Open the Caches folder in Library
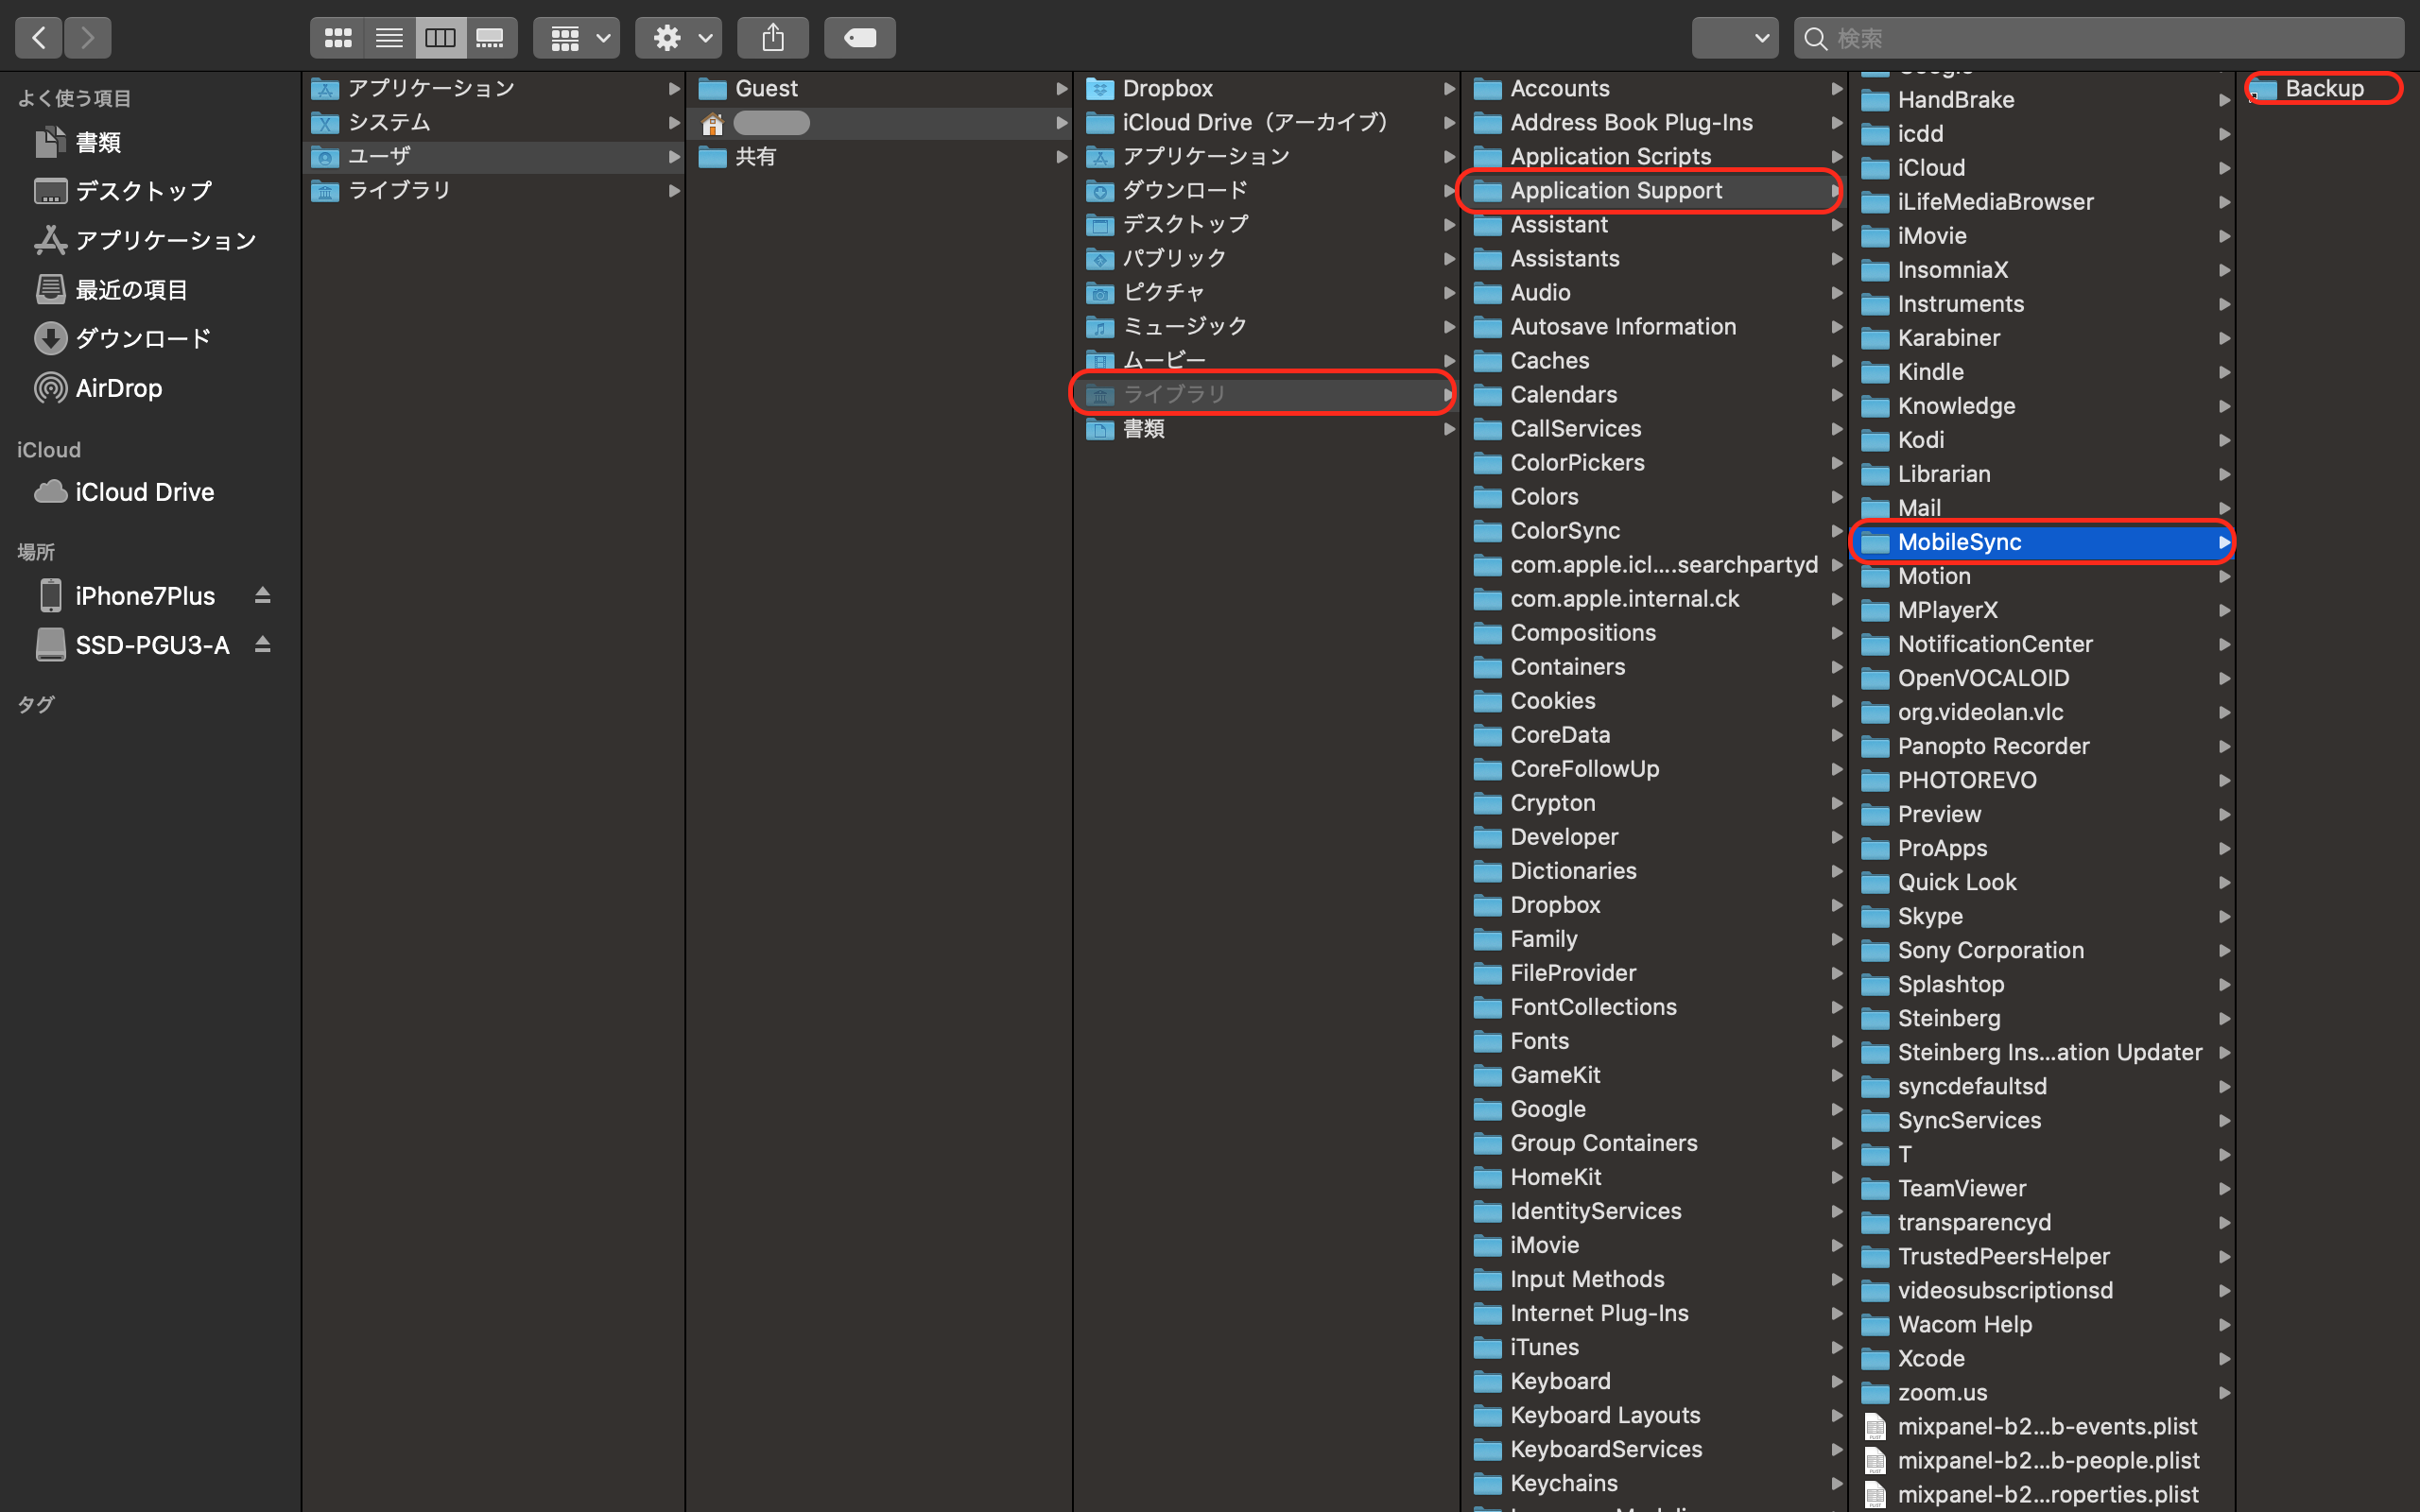 pos(1549,360)
